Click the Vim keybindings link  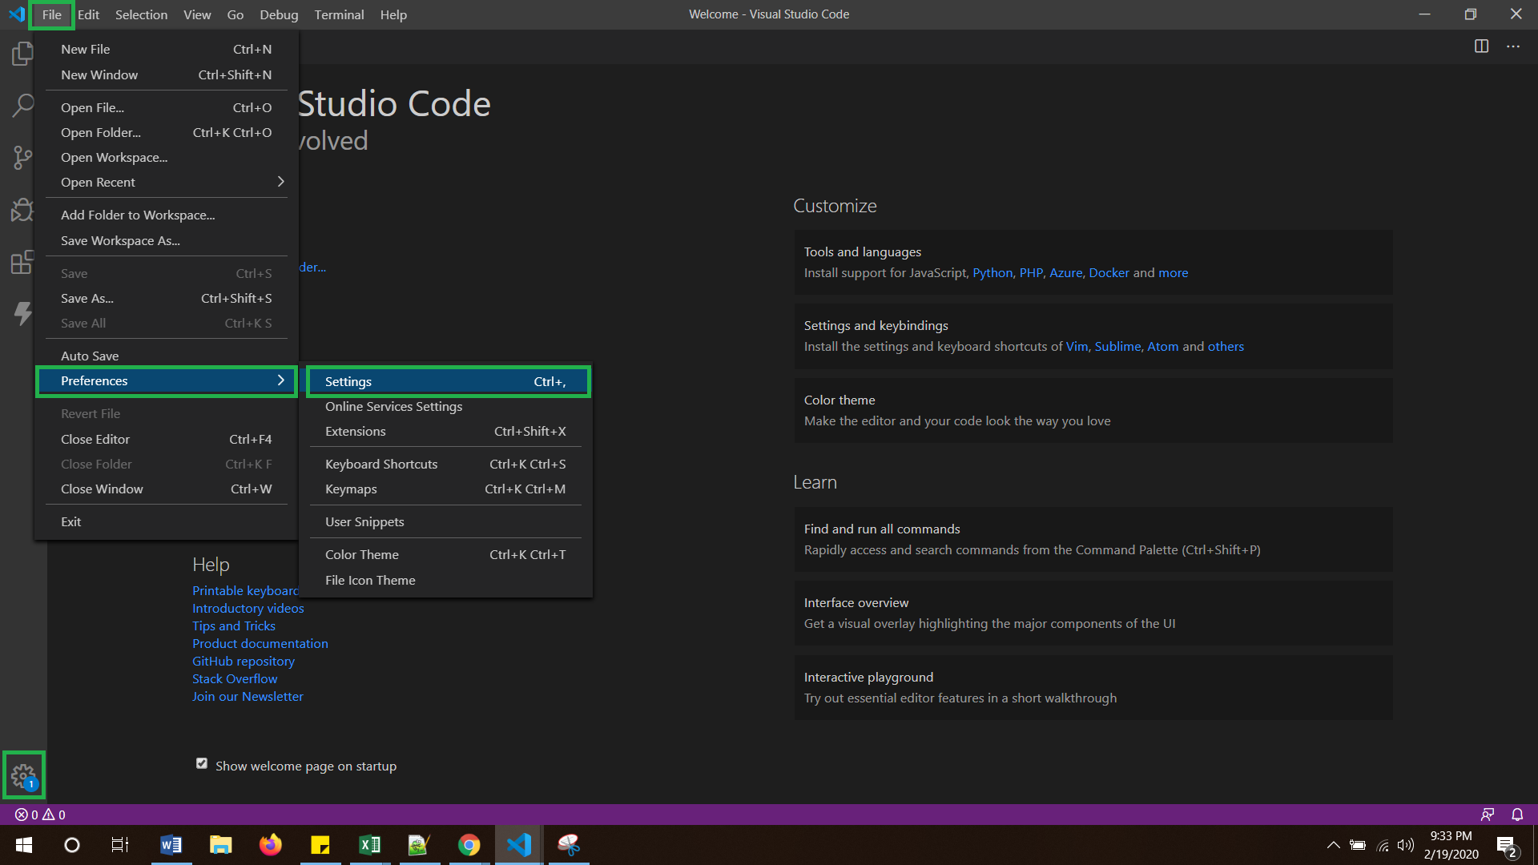point(1077,346)
